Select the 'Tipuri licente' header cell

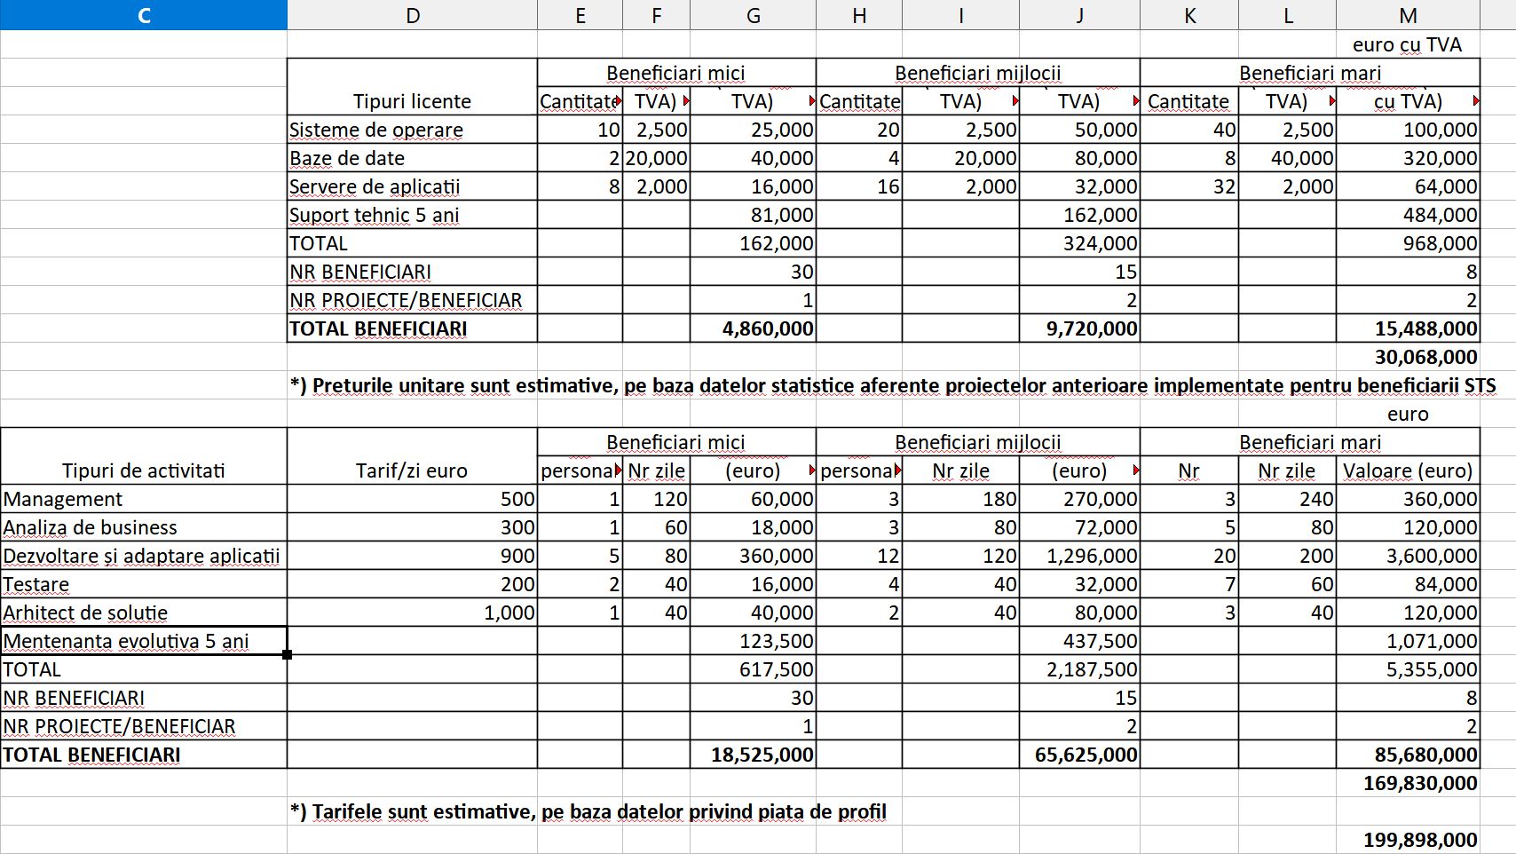412,101
